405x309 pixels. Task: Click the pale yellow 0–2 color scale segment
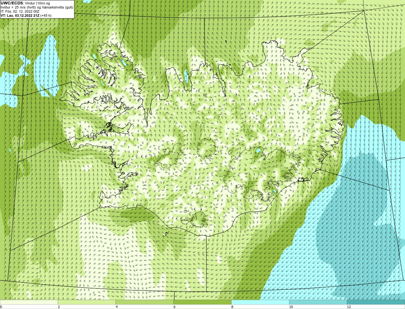pyautogui.click(x=29, y=302)
